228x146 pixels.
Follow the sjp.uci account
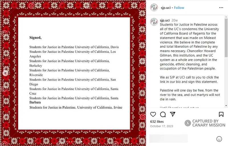tap(179, 8)
